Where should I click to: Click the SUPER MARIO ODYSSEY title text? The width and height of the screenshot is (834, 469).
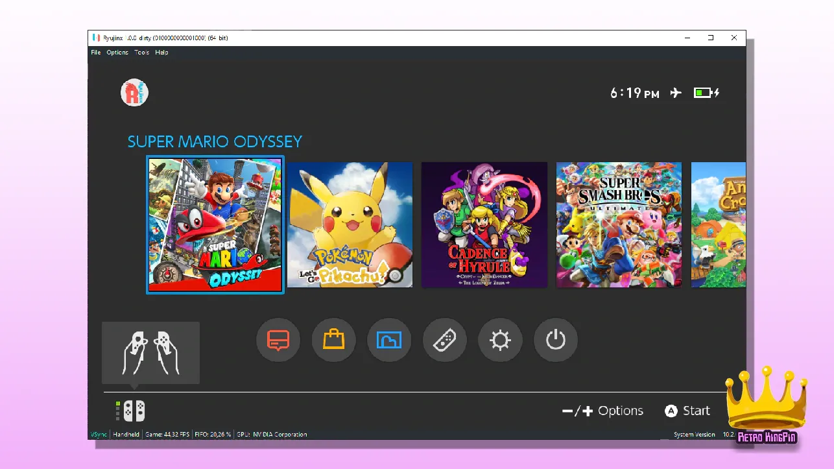pos(215,141)
